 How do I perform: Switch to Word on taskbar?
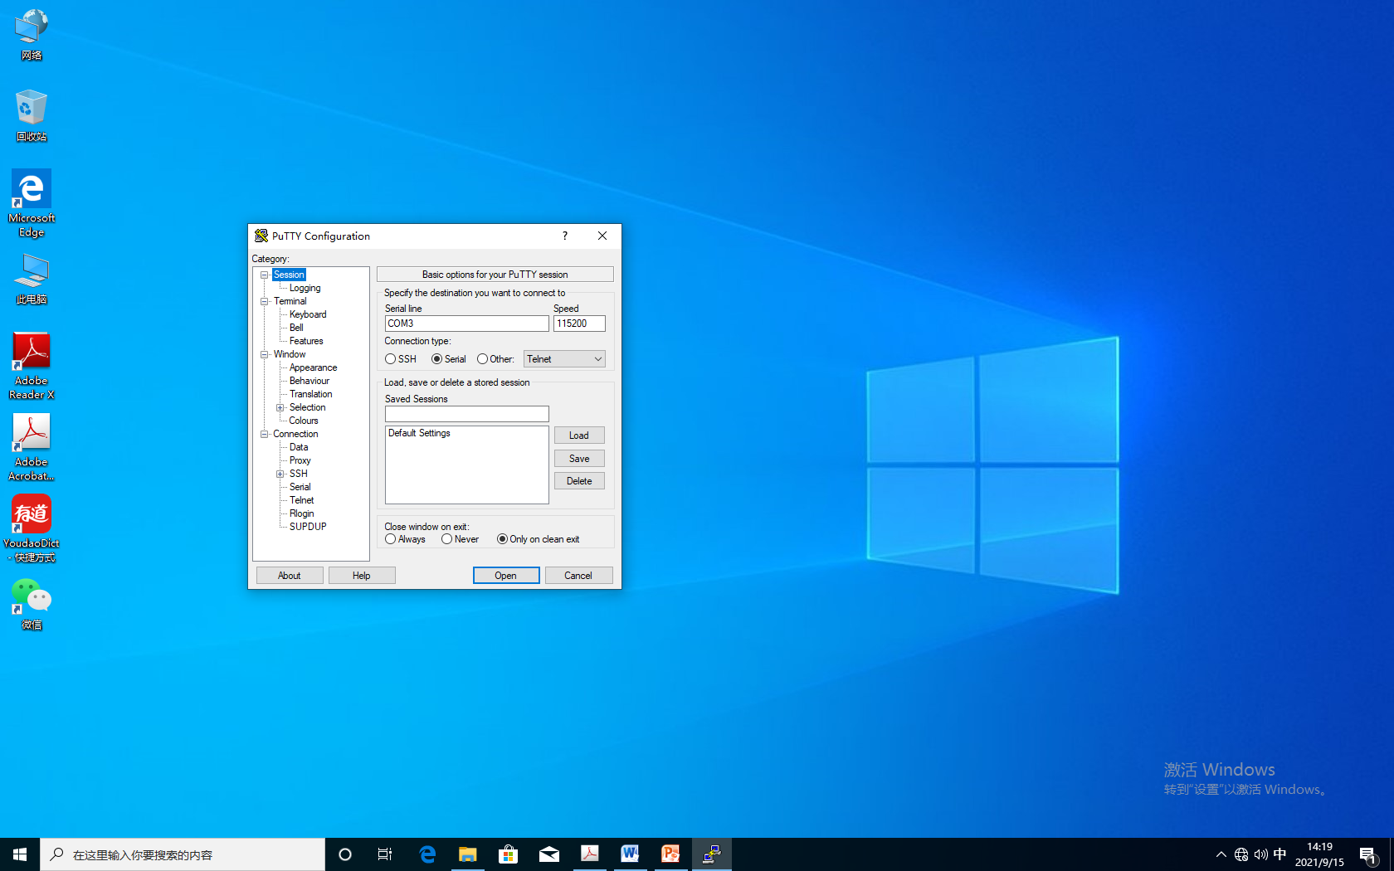pos(630,854)
